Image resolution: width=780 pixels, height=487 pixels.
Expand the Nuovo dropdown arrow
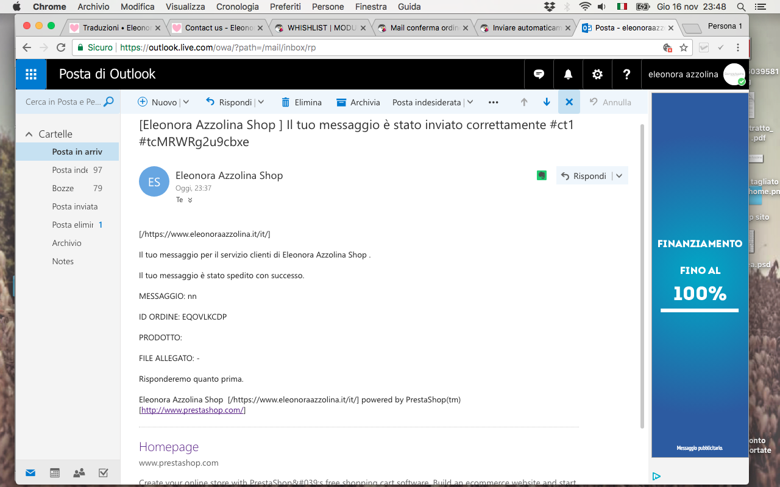point(186,102)
